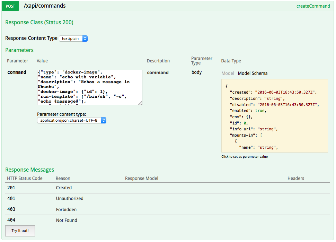The height and width of the screenshot is (242, 336).
Task: Click the 'Click to set as parameter value' hint
Action: pyautogui.click(x=244, y=157)
